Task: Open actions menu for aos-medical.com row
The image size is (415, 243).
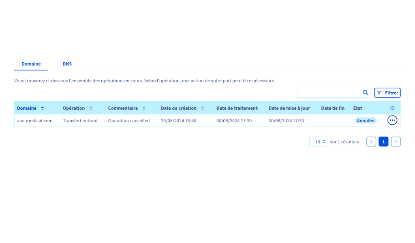Action: click(392, 120)
